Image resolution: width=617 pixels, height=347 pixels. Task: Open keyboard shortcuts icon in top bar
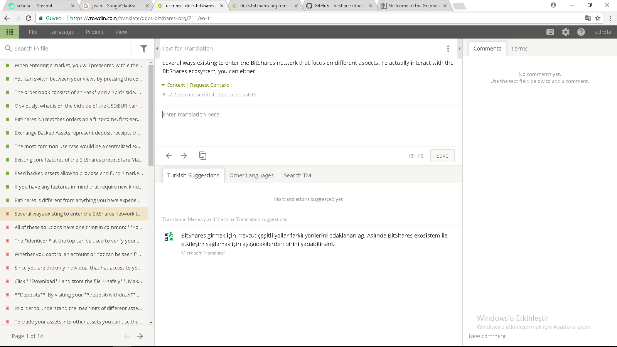(x=550, y=32)
